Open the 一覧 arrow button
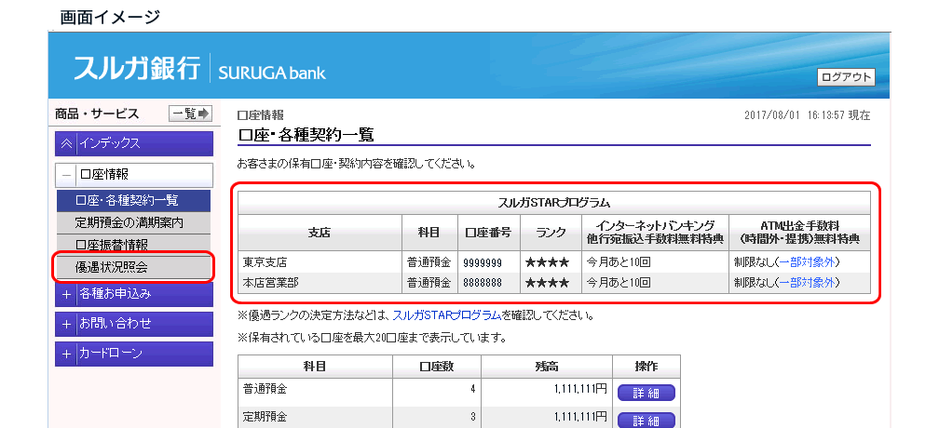The image size is (939, 428). [x=190, y=113]
